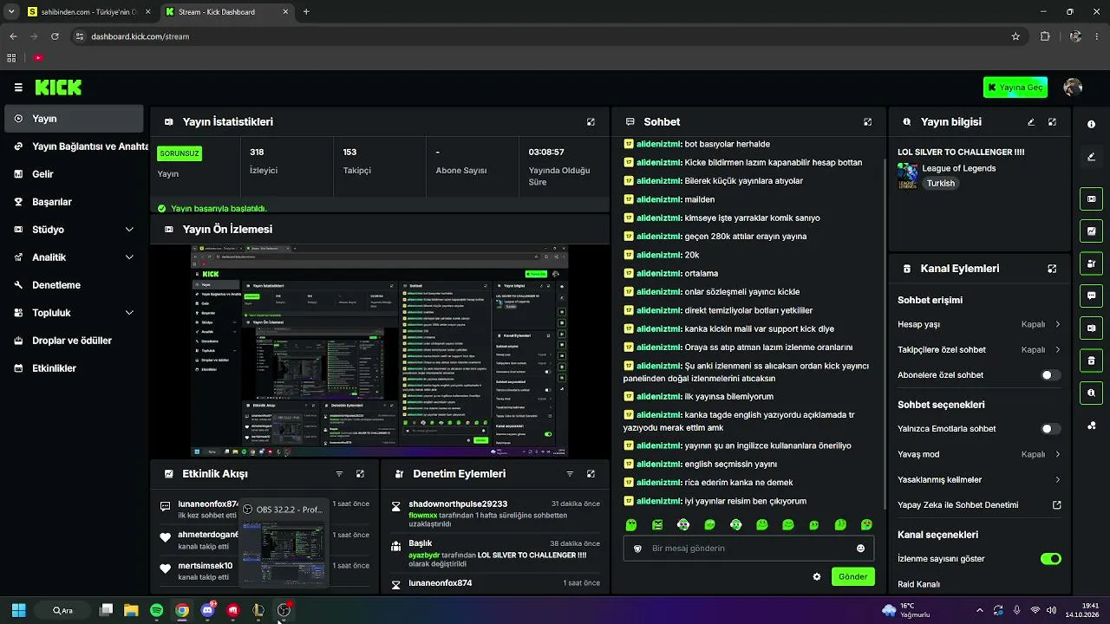This screenshot has height=624, width=1110.
Task: Open the Chrome tab search dropdown
Action: pyautogui.click(x=11, y=12)
